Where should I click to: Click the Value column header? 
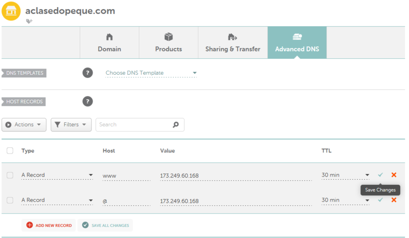point(168,151)
